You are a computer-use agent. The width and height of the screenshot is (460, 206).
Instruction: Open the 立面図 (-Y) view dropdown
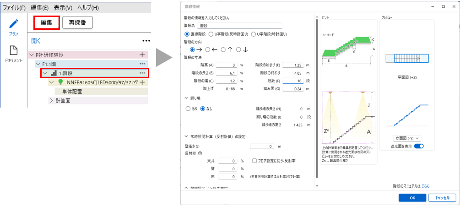[x=407, y=138]
